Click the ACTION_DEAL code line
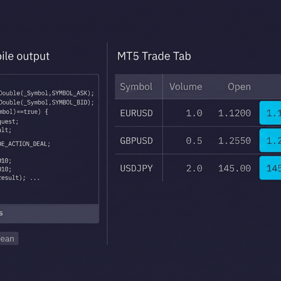 pyautogui.click(x=25, y=144)
